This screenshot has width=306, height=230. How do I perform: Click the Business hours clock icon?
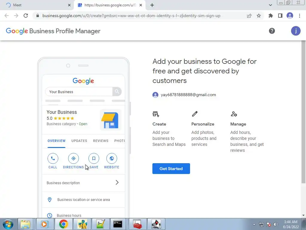(x=50, y=215)
